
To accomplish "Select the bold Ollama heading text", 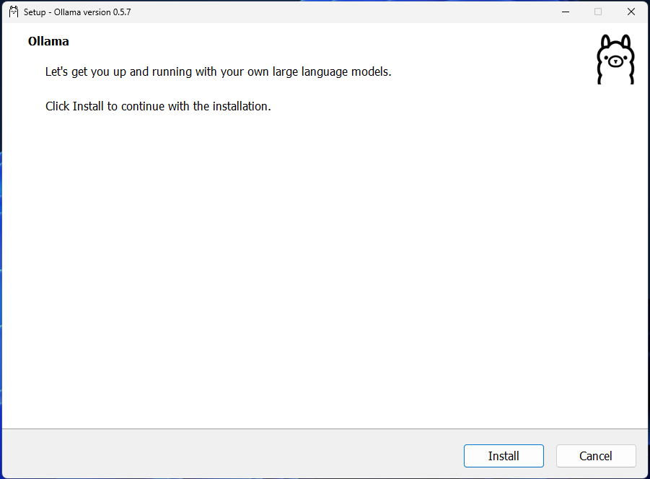I will 48,41.
